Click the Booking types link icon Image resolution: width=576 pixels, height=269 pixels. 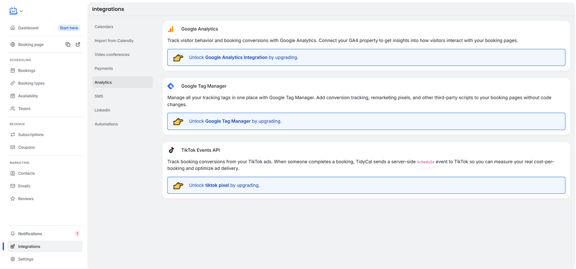tap(13, 83)
